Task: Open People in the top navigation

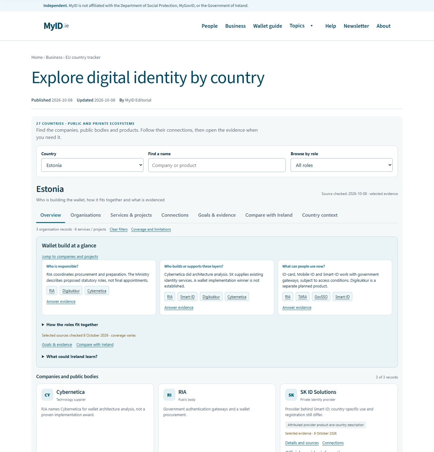Action: pyautogui.click(x=210, y=26)
